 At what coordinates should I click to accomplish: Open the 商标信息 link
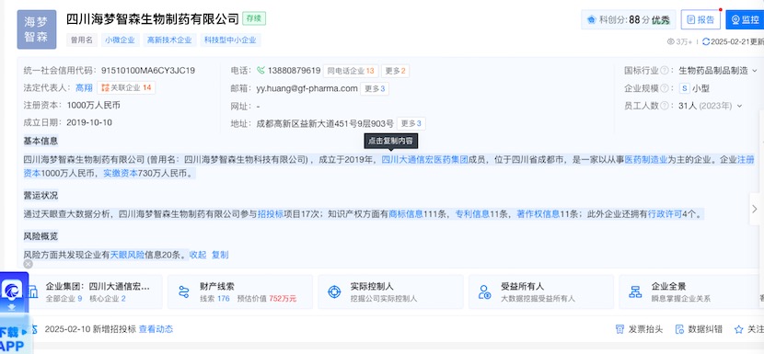406,213
